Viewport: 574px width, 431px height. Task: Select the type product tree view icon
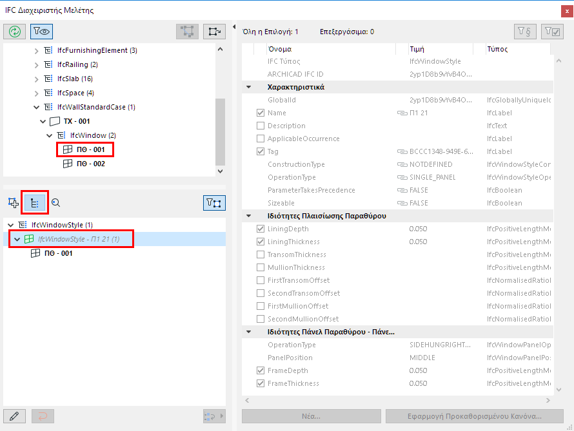[x=35, y=202]
